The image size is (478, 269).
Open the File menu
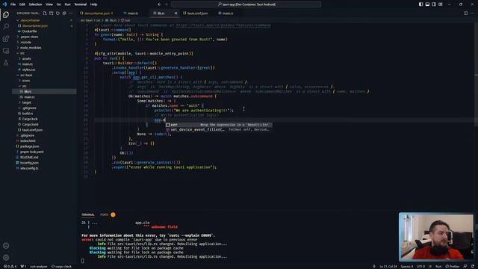click(13, 4)
